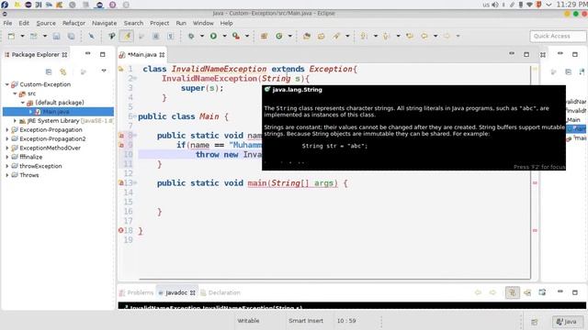This screenshot has height=330, width=588.
Task: Click the New file toolbar icon
Action: (11, 36)
